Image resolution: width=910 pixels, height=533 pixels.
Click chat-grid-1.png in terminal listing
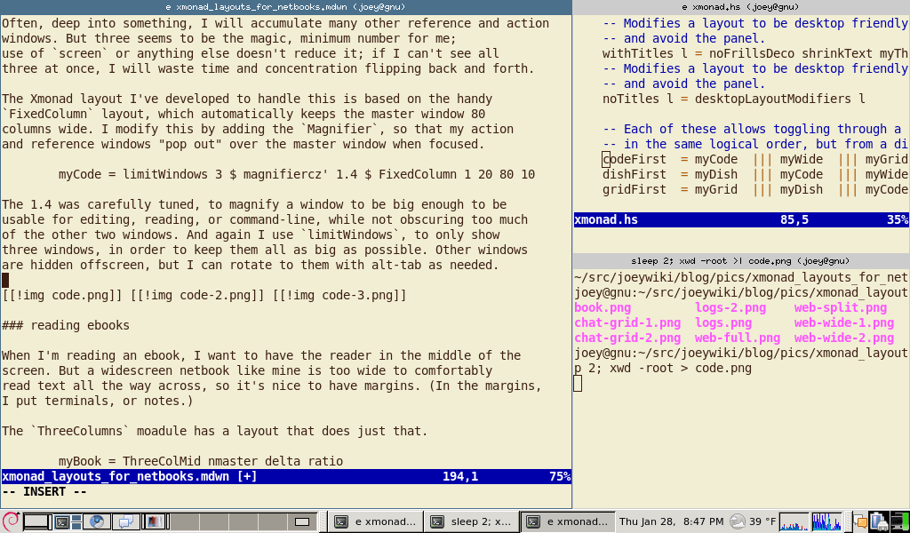coord(627,323)
